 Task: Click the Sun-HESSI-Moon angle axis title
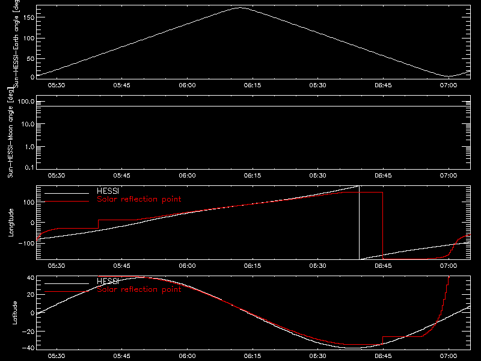pos(11,132)
